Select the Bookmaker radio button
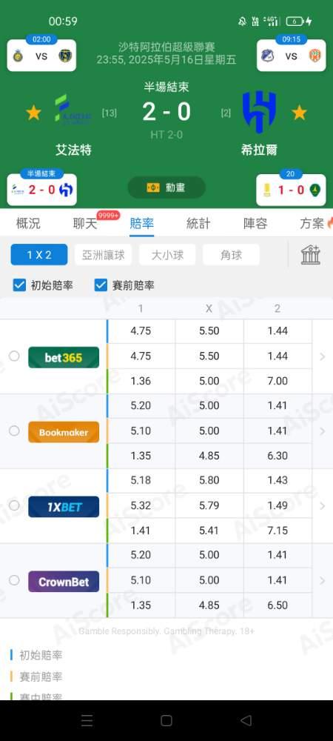Image resolution: width=333 pixels, height=741 pixels. tap(14, 431)
